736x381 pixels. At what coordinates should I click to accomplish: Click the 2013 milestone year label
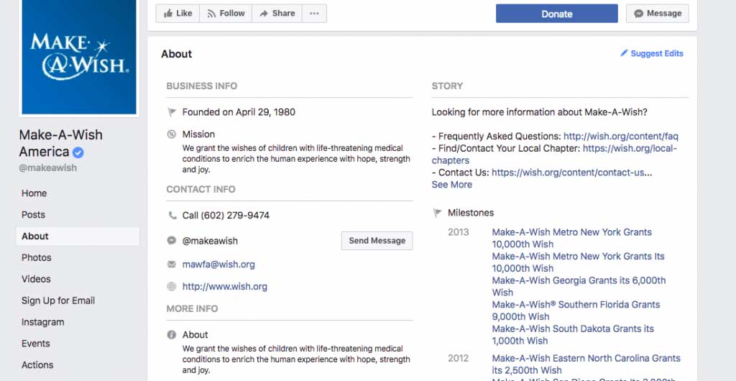(x=458, y=231)
